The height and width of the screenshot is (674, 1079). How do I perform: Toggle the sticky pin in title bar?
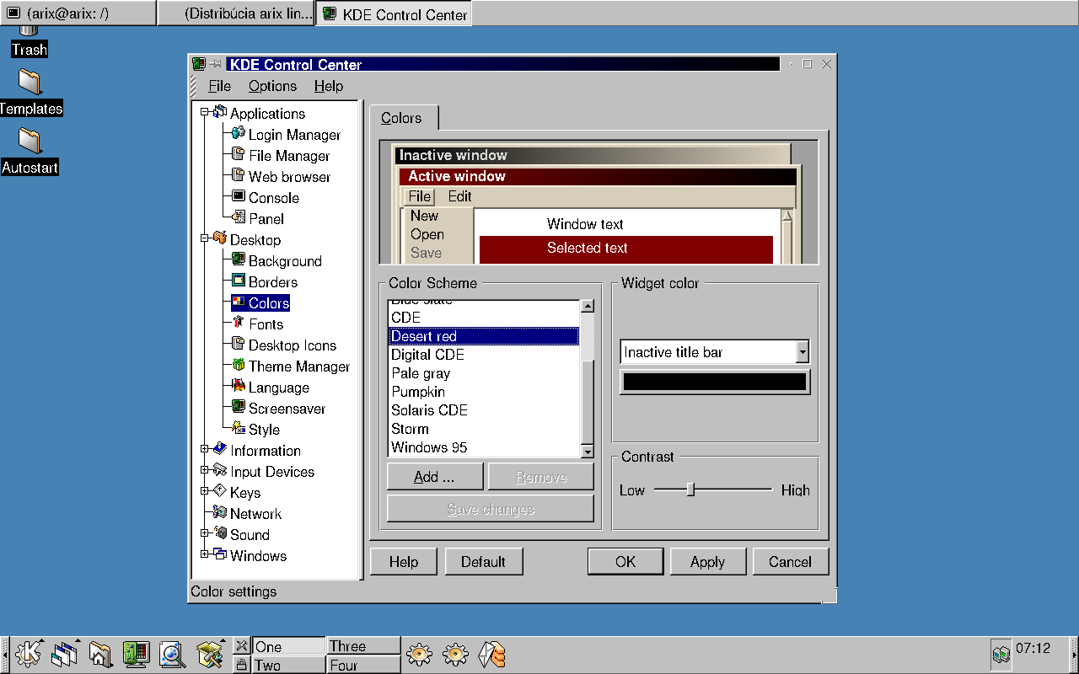coord(216,64)
